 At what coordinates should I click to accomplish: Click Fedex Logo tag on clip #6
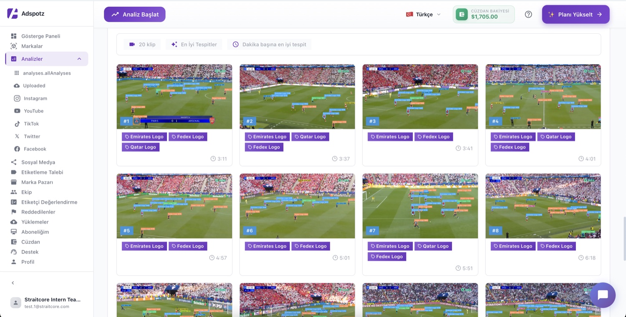[x=311, y=246]
